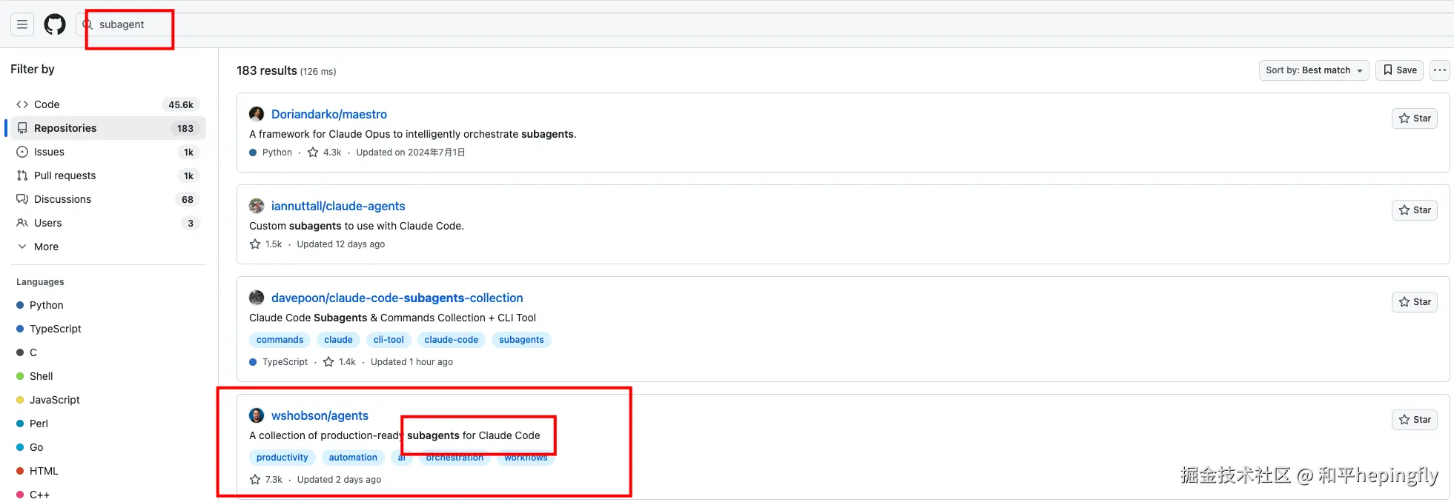Select the workflows topic tag

coord(526,458)
